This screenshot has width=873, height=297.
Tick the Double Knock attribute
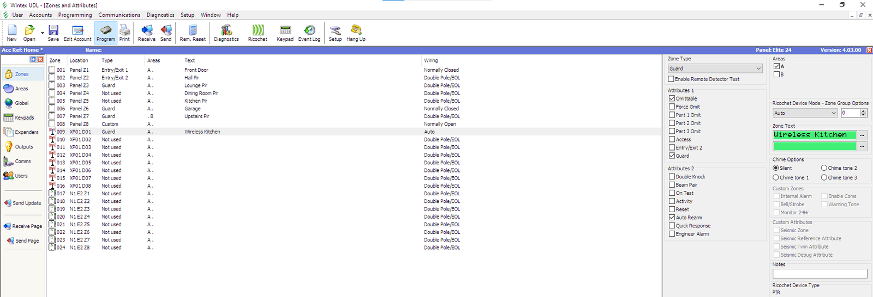(672, 177)
